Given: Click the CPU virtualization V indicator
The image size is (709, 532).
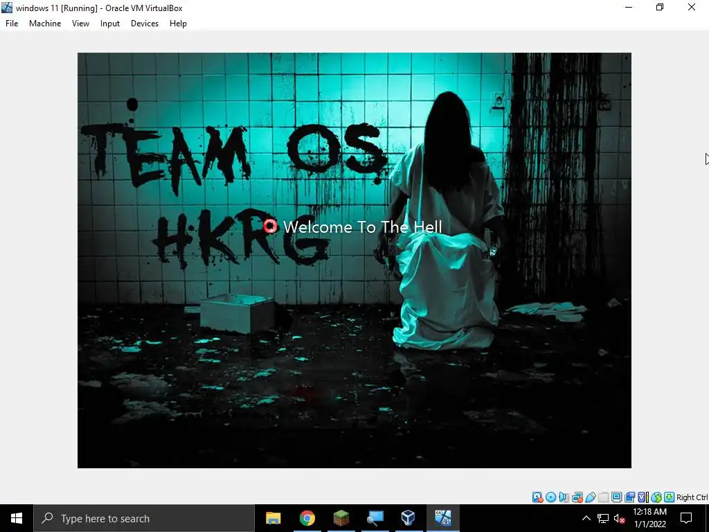Looking at the screenshot, I should pyautogui.click(x=643, y=497).
